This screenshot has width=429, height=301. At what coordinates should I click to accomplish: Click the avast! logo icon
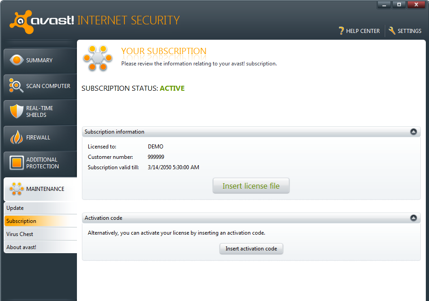click(x=21, y=22)
